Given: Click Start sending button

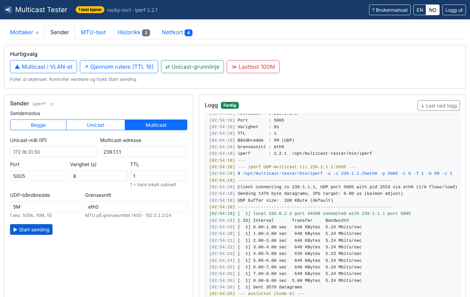Looking at the screenshot, I should (31, 230).
